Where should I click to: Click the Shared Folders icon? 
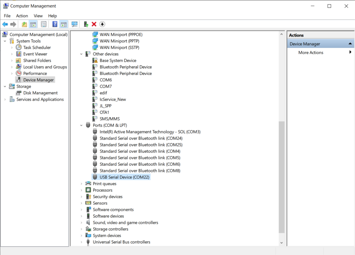(18, 61)
